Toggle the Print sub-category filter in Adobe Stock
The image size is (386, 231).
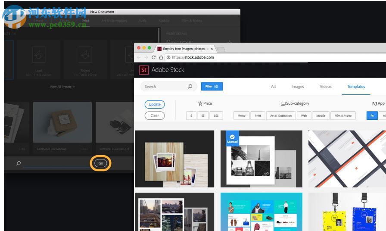coord(258,115)
